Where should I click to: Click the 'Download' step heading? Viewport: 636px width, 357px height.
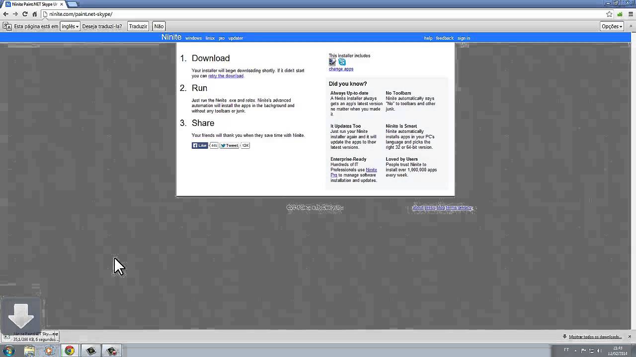pyautogui.click(x=211, y=58)
